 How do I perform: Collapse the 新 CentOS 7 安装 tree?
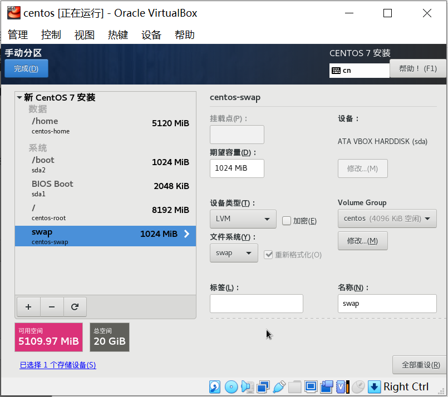coord(19,98)
